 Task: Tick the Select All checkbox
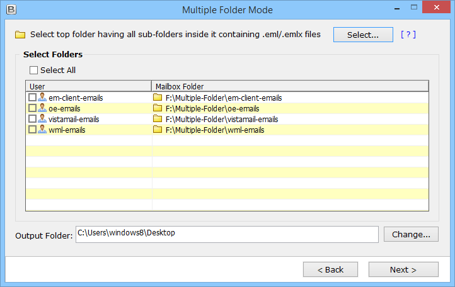(x=33, y=70)
